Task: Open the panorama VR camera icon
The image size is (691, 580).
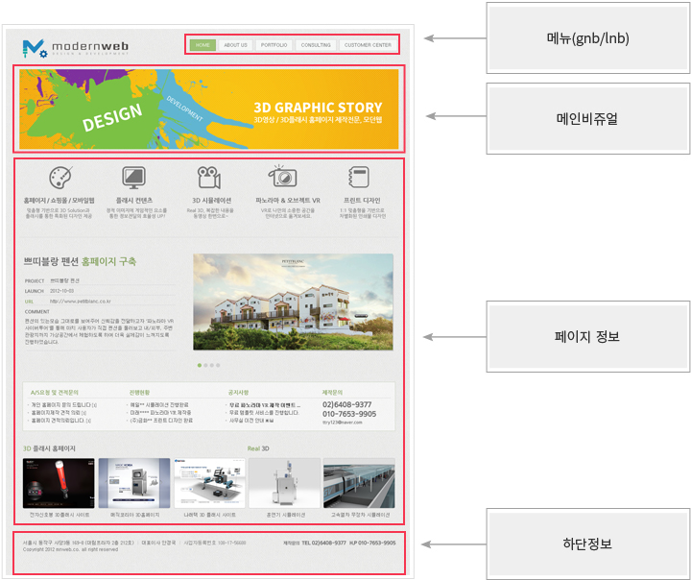Action: coord(282,177)
